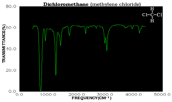172x102 pixels.
Task: Click the 60.0 transmittance axis label
Action: 11,28
